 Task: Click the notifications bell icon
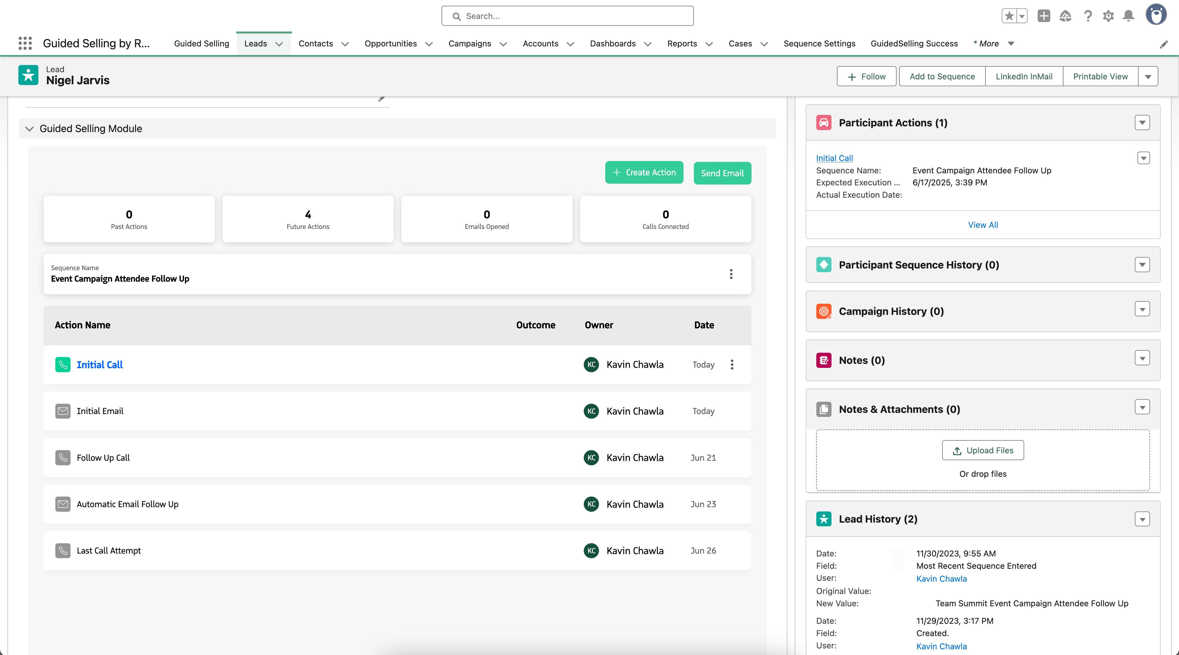1129,16
